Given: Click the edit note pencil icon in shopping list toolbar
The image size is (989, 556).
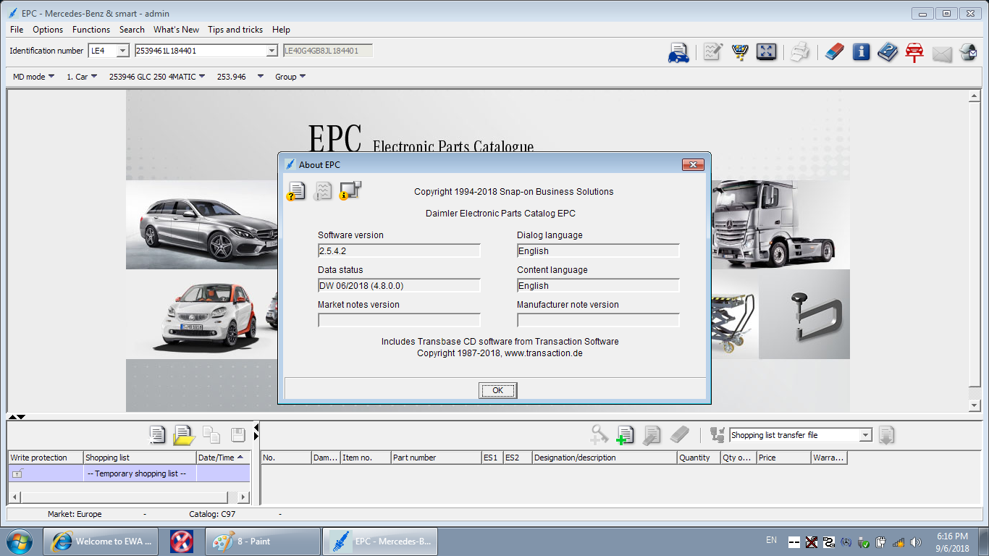Looking at the screenshot, I should [652, 434].
